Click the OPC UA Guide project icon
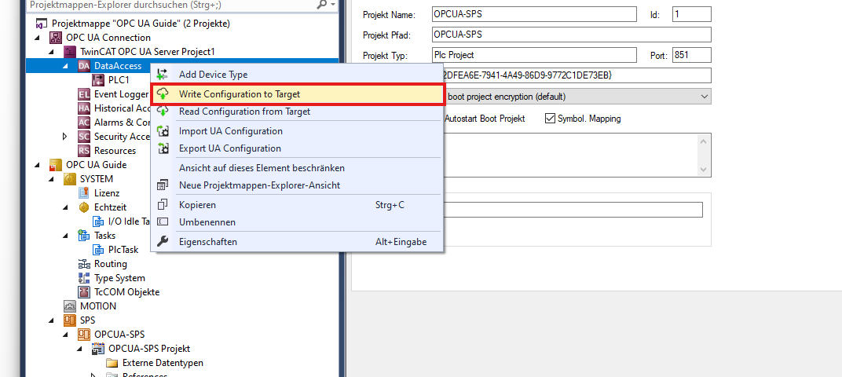 pos(56,165)
